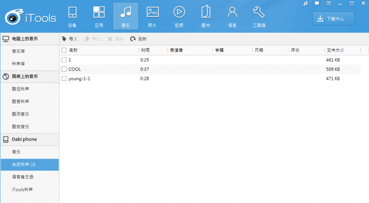Click the iTools logo
369x203 pixels.
(31, 17)
